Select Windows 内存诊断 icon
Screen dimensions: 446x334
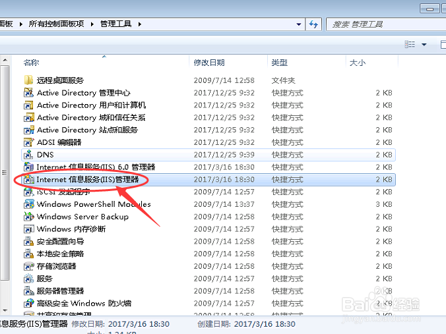28,229
